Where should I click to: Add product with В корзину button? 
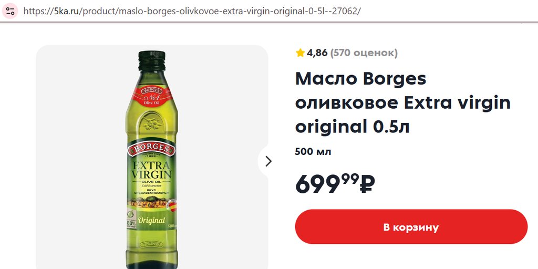point(411,227)
